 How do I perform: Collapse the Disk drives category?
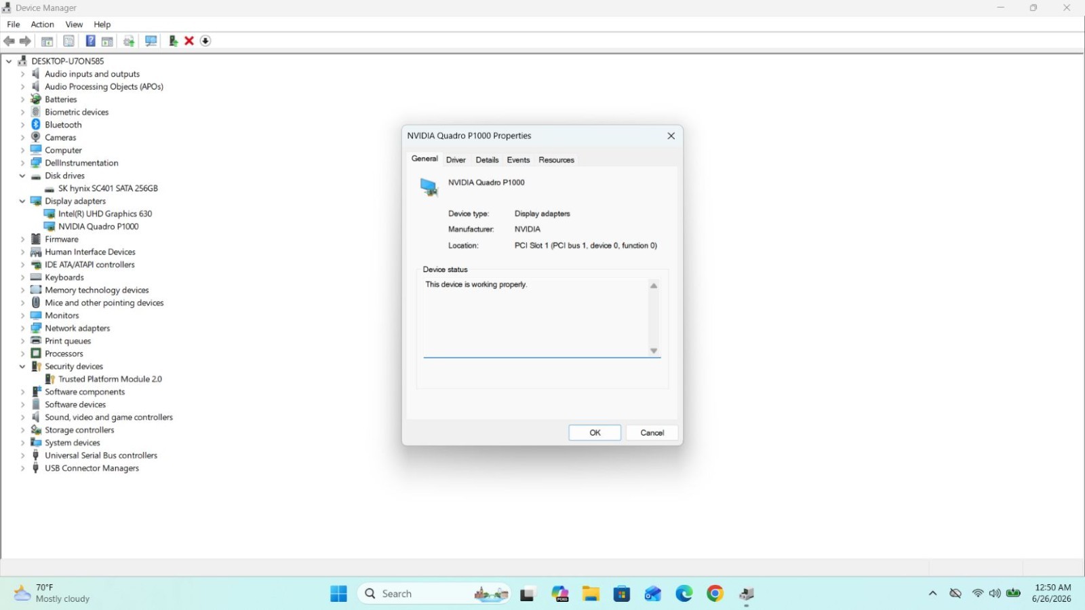coord(22,176)
